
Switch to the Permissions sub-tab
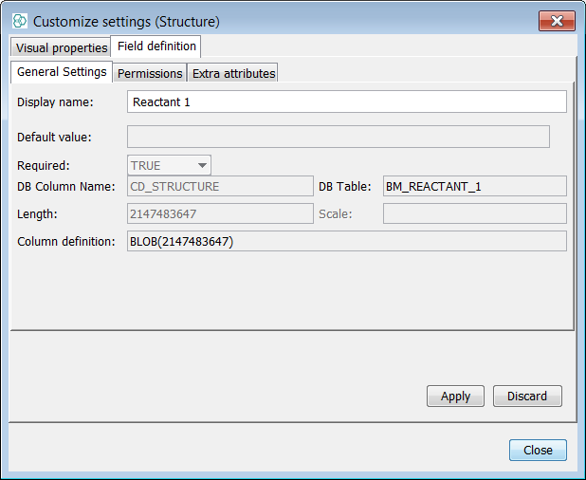click(x=150, y=73)
